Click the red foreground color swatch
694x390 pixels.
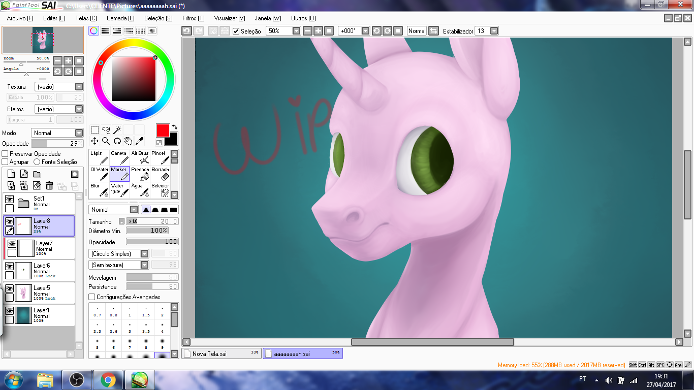tap(163, 130)
